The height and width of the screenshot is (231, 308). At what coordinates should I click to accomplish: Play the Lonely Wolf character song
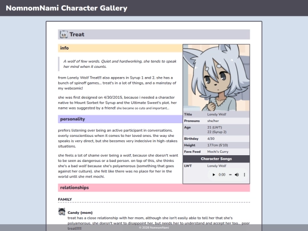coord(214,175)
